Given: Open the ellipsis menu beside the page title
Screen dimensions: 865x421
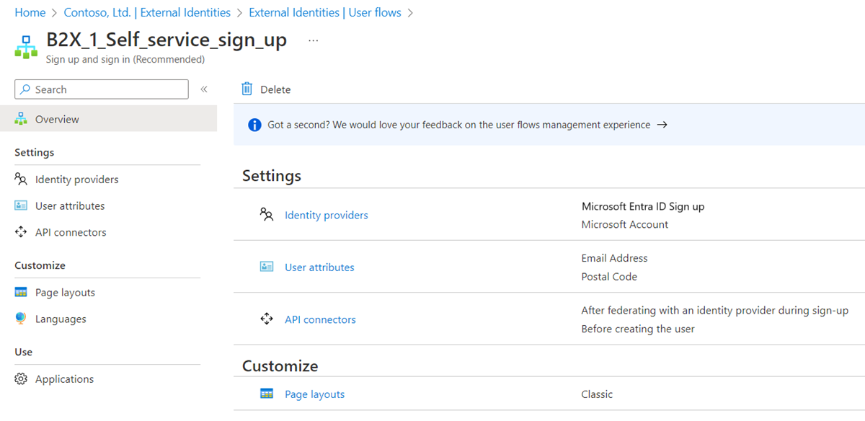Looking at the screenshot, I should [313, 41].
